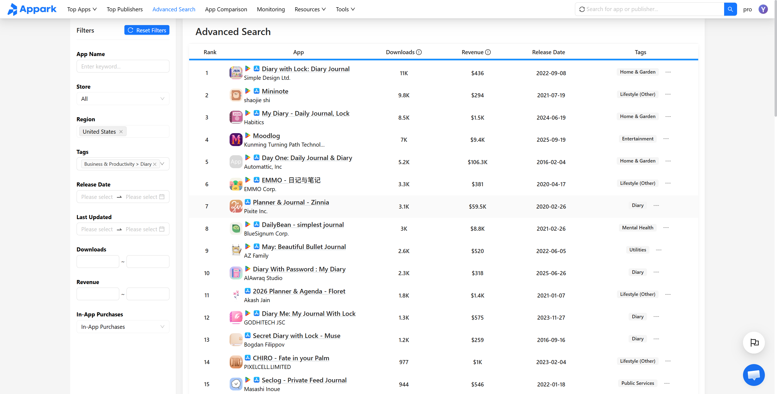Expand the Tags selector chevron

163,164
